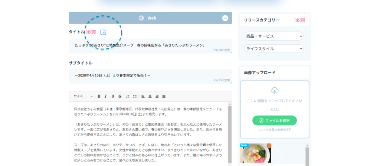Toggle bold formatting in editor toolbar
Viewport: 380px width, 166px height.
point(99,96)
